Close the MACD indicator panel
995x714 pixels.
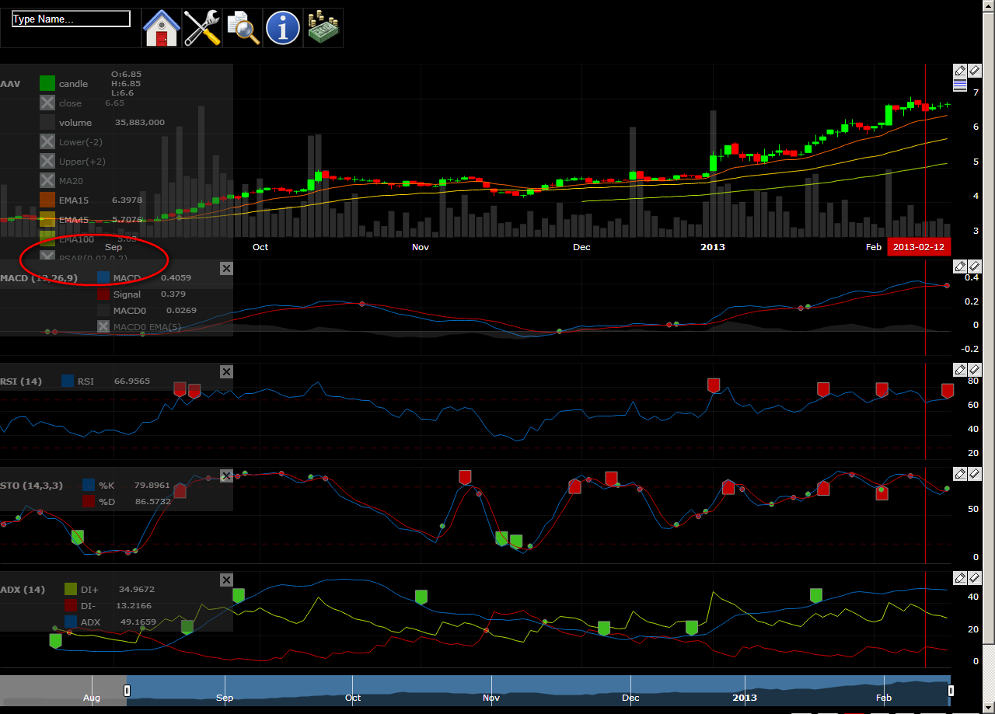tap(226, 268)
